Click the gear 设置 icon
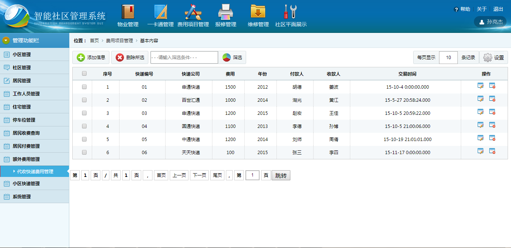511x248 pixels. click(487, 58)
